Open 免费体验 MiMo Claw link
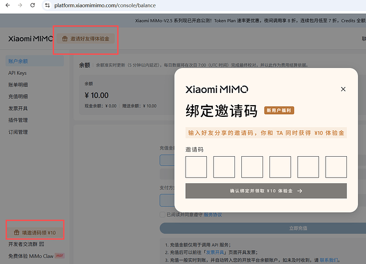366x264 pixels. click(31, 256)
